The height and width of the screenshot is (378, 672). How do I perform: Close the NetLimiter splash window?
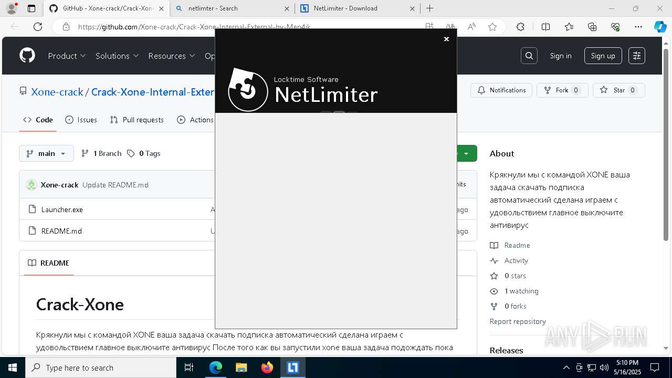tap(446, 39)
